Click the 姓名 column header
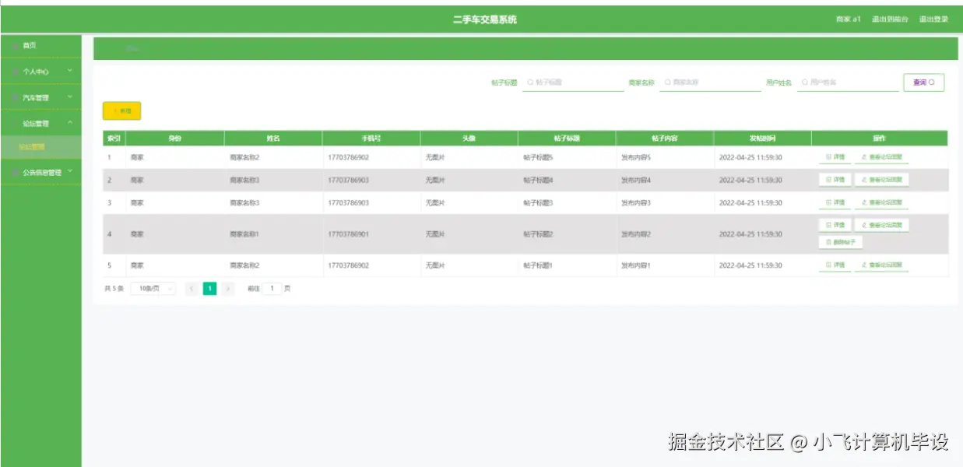Image resolution: width=963 pixels, height=467 pixels. click(x=273, y=139)
